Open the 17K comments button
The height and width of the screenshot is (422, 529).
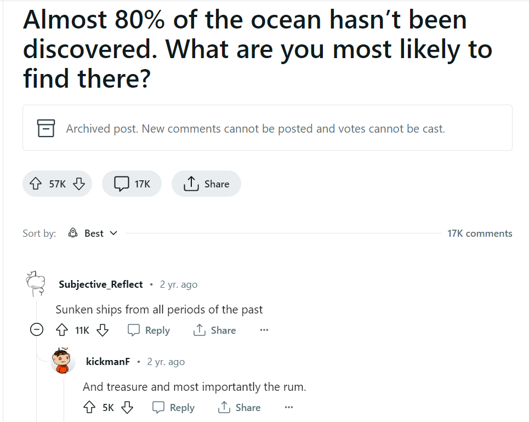tap(132, 184)
